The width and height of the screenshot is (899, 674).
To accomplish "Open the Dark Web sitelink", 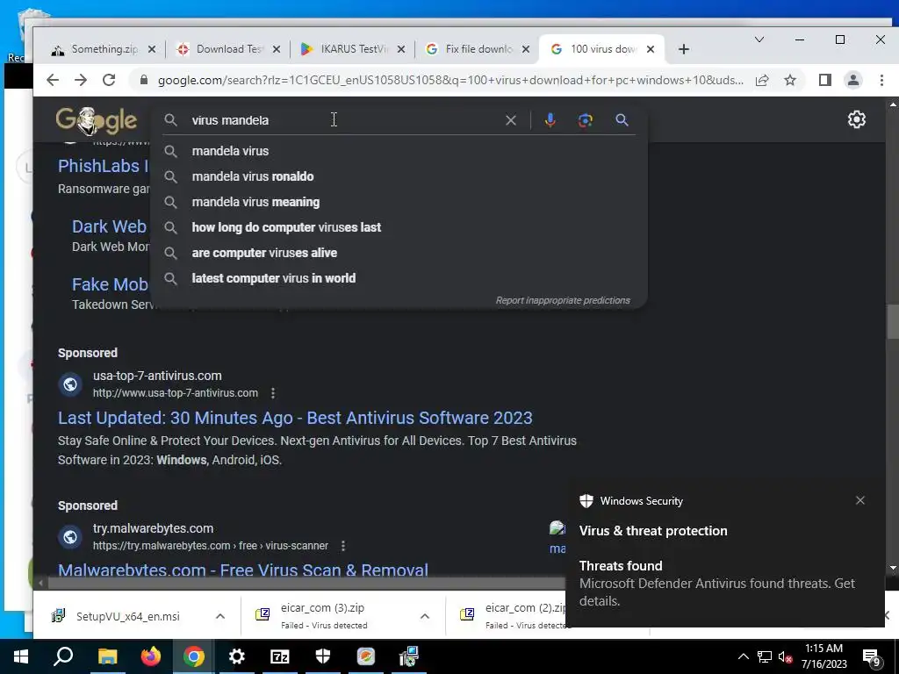I will click(x=110, y=226).
